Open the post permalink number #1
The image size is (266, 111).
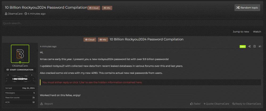tap(260, 46)
